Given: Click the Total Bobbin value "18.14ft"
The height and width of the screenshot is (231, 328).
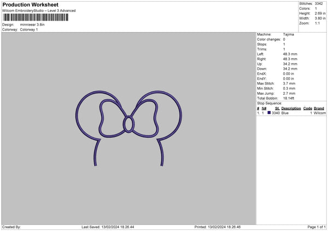Looking at the screenshot, I should coord(289,99).
